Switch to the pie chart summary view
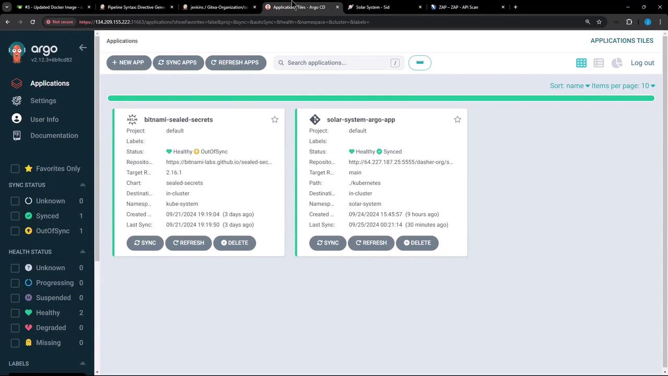 pyautogui.click(x=617, y=63)
